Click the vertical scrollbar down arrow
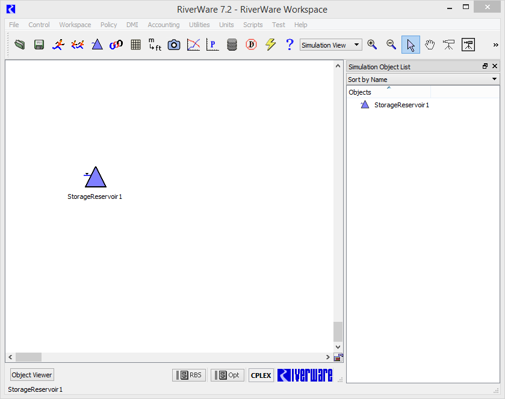This screenshot has height=399, width=505. pos(338,347)
